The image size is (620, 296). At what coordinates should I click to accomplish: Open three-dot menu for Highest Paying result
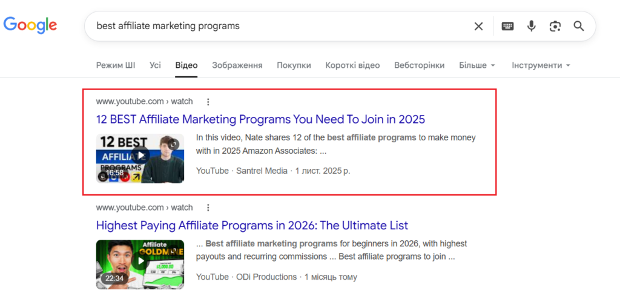click(208, 208)
